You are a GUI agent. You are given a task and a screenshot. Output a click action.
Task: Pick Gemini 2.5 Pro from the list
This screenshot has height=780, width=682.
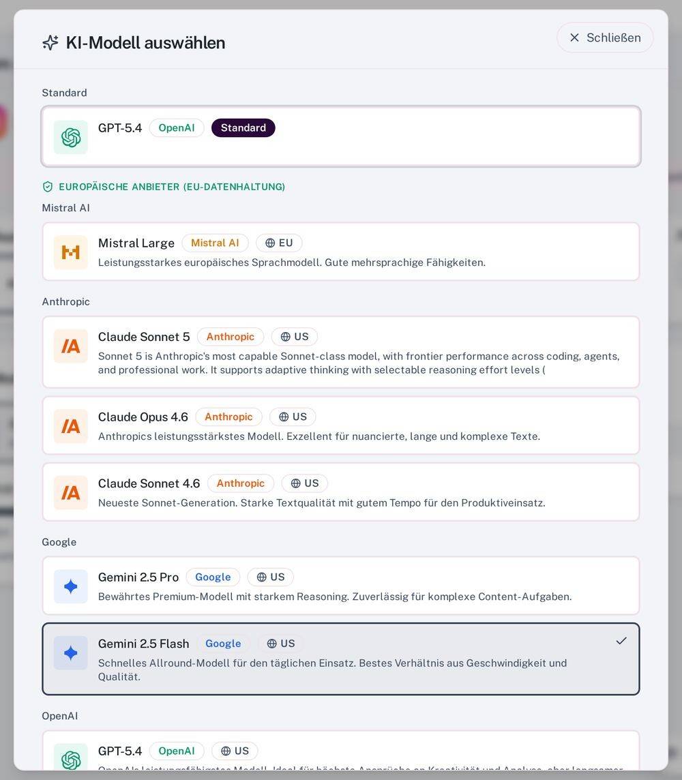tap(341, 586)
